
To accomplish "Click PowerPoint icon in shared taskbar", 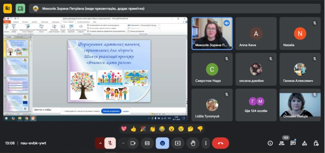I will coord(33,118).
